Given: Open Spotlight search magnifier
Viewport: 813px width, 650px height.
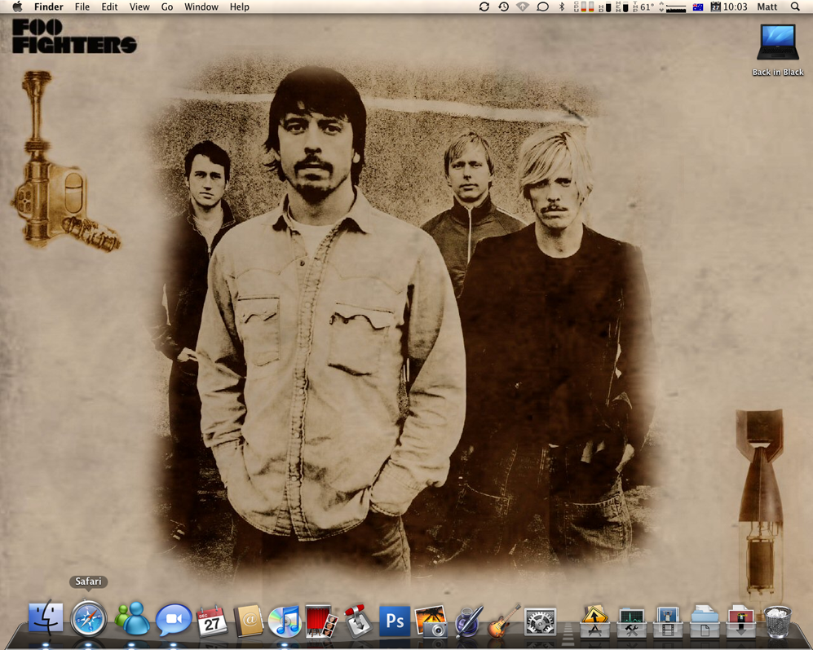Looking at the screenshot, I should (x=795, y=7).
